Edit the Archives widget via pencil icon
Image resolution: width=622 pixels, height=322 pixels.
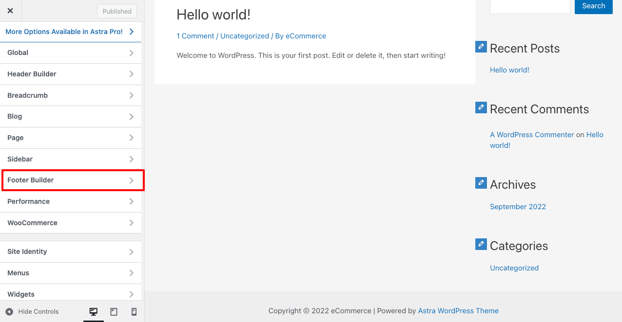(481, 183)
